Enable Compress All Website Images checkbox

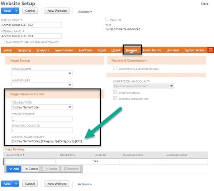tap(115, 68)
